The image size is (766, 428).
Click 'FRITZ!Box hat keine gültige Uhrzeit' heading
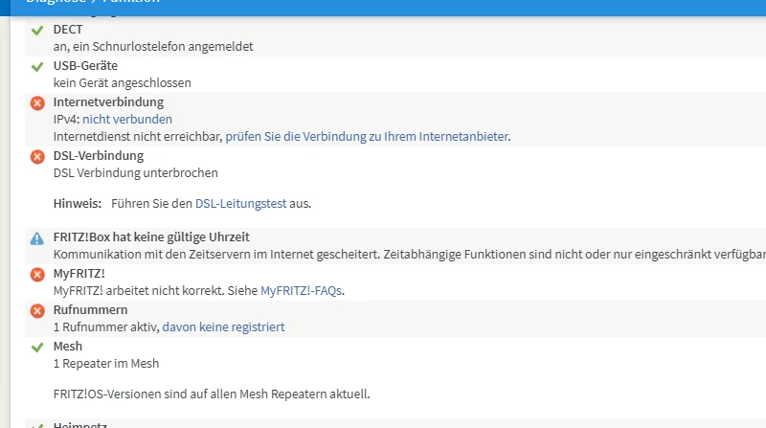[x=158, y=237]
